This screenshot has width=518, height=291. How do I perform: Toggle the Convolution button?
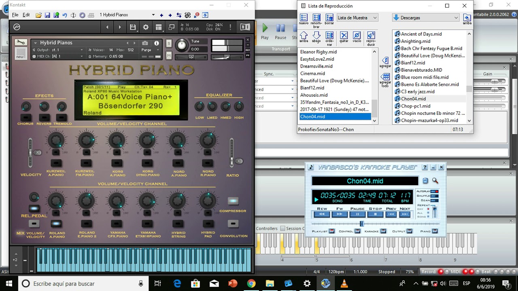click(233, 224)
